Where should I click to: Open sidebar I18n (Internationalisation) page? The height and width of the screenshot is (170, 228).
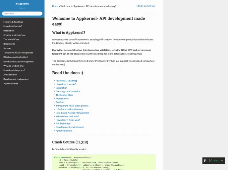point(15,57)
